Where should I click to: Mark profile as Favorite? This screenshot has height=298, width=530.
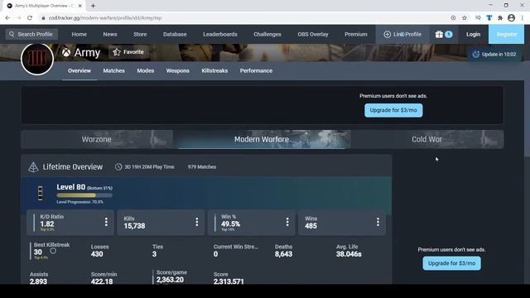pyautogui.click(x=128, y=52)
